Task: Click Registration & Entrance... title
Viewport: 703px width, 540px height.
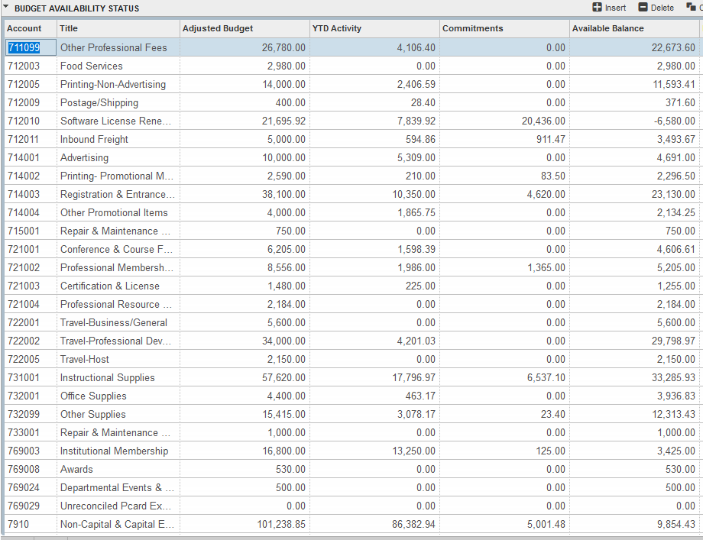Action: [x=118, y=195]
